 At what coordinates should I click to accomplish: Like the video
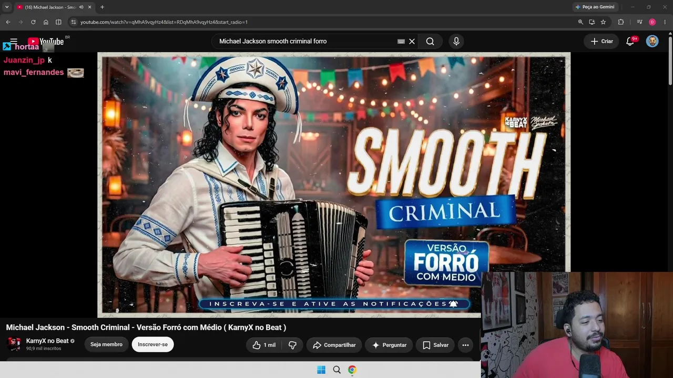pyautogui.click(x=264, y=345)
